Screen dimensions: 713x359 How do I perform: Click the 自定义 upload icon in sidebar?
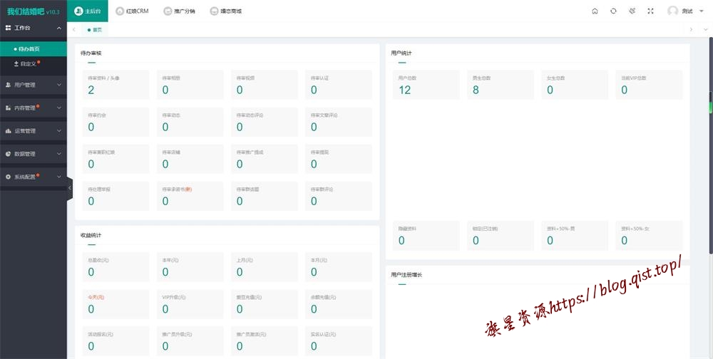tap(16, 64)
